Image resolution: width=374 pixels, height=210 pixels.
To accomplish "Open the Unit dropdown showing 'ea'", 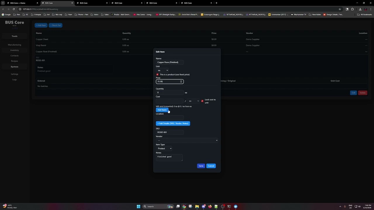I will click(162, 70).
